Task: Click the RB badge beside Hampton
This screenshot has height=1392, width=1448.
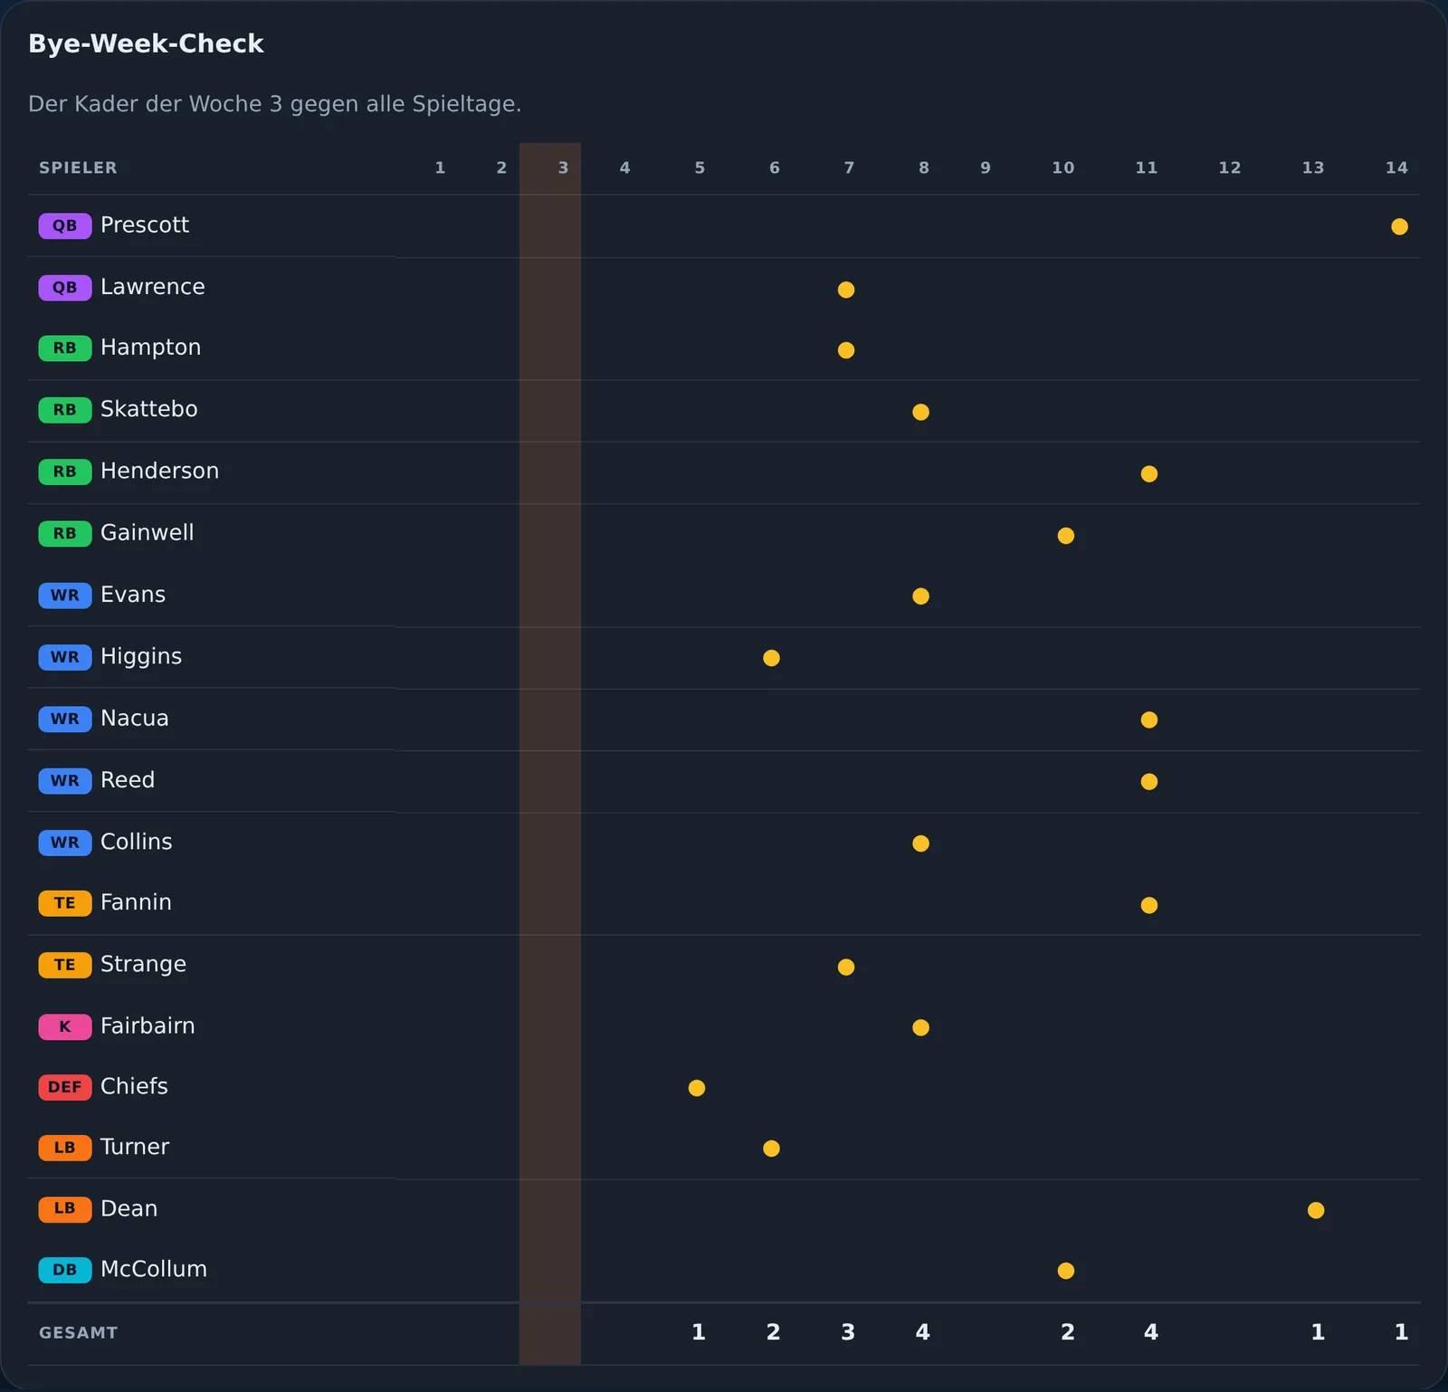Action: pos(65,348)
